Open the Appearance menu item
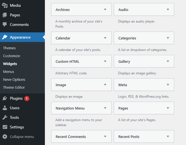186x145 pixels. [22, 37]
